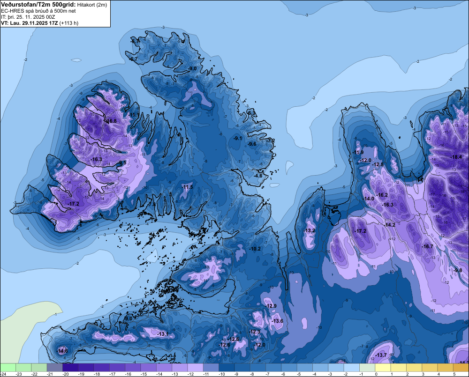Click the '-13.1' temperature value on the map
The width and height of the screenshot is (469, 377).
click(x=162, y=334)
